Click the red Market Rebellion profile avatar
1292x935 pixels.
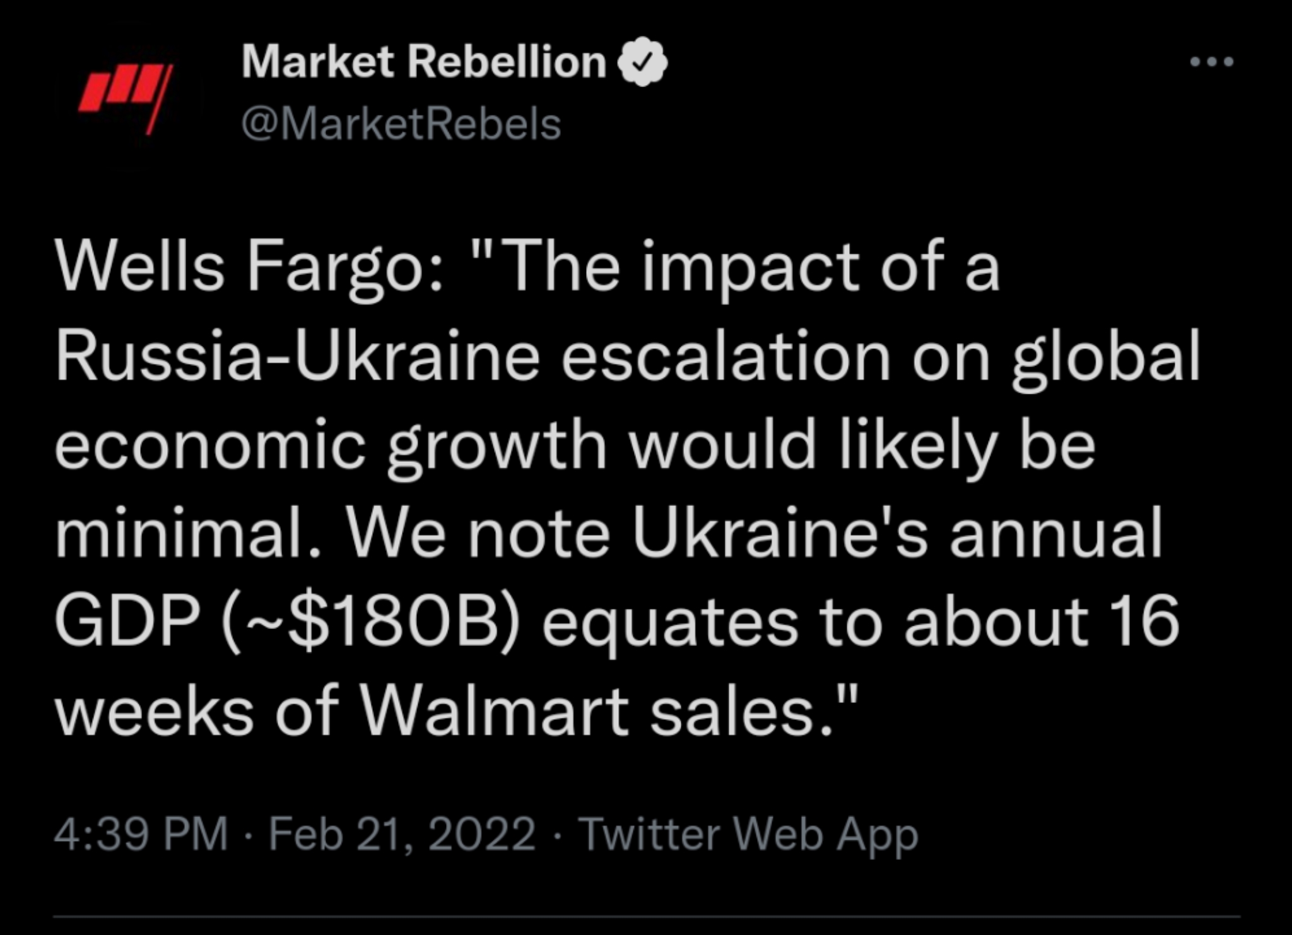pos(126,99)
